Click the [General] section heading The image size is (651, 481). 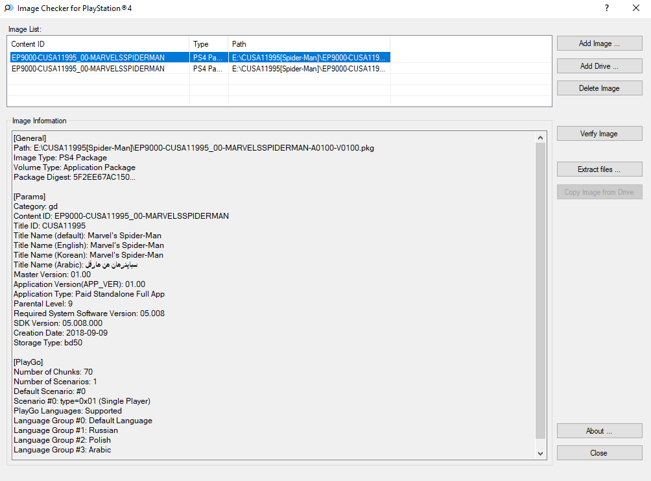[x=30, y=138]
